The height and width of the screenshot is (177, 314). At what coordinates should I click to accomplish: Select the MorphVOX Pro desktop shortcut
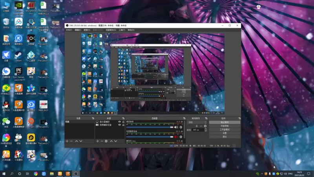pos(31,8)
